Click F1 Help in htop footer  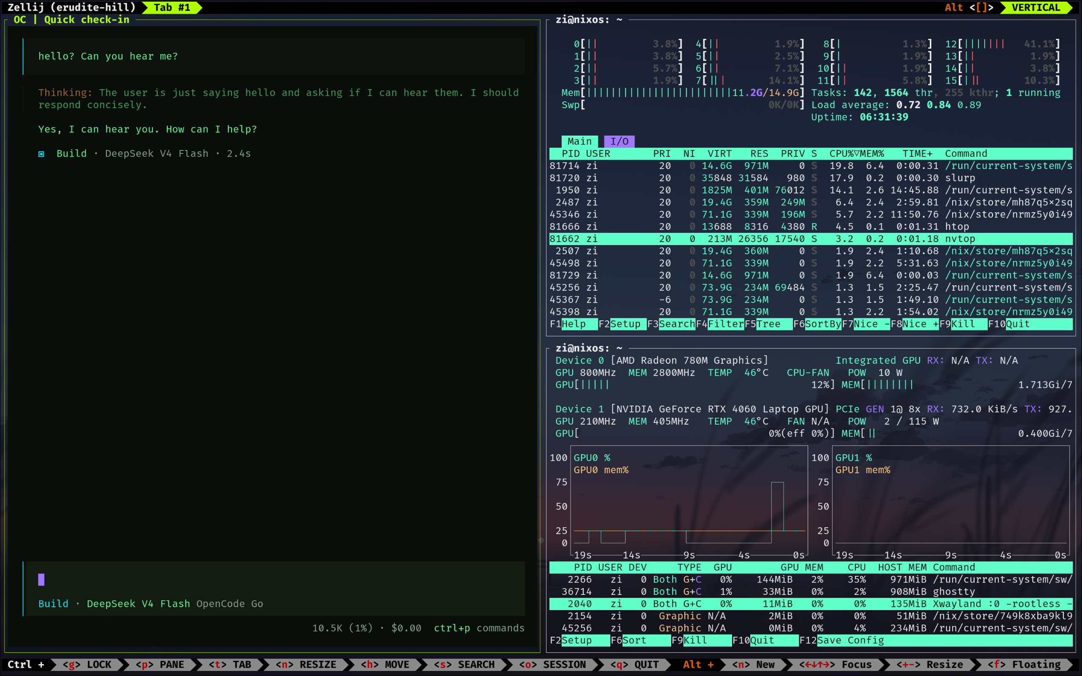click(x=574, y=324)
